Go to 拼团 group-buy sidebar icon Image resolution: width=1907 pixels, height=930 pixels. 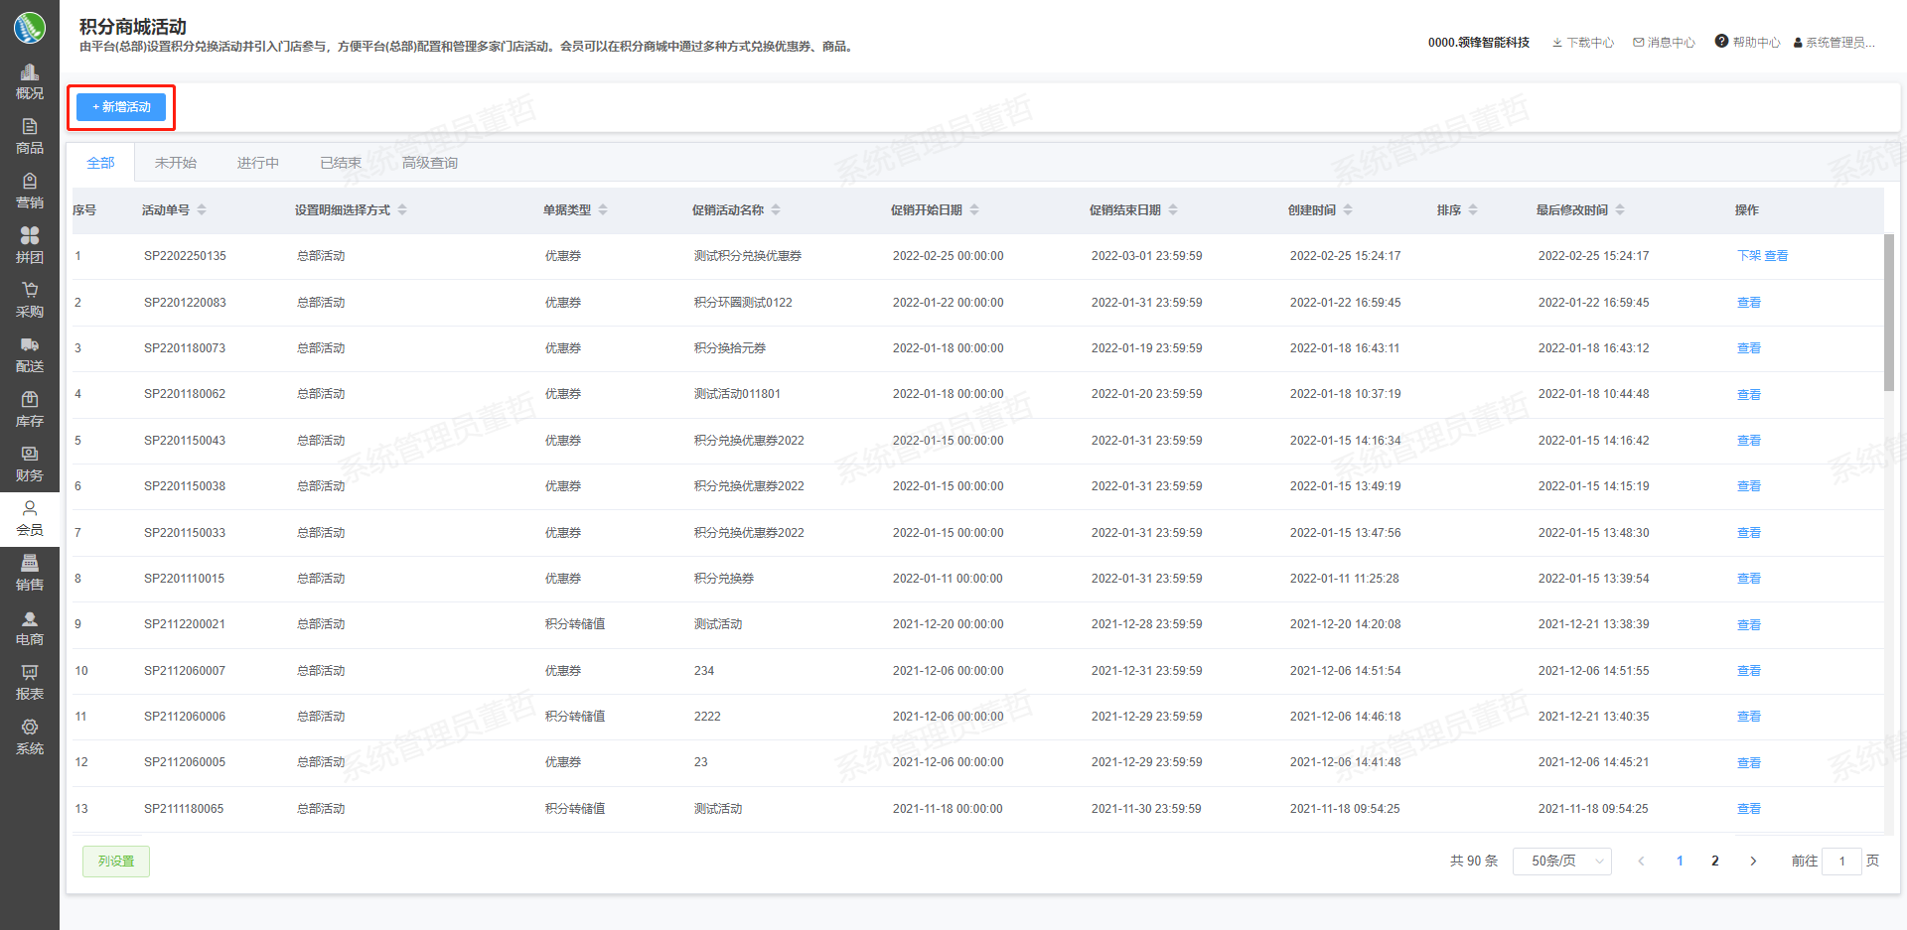(x=30, y=236)
